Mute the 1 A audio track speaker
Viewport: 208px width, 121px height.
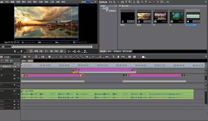point(15,91)
